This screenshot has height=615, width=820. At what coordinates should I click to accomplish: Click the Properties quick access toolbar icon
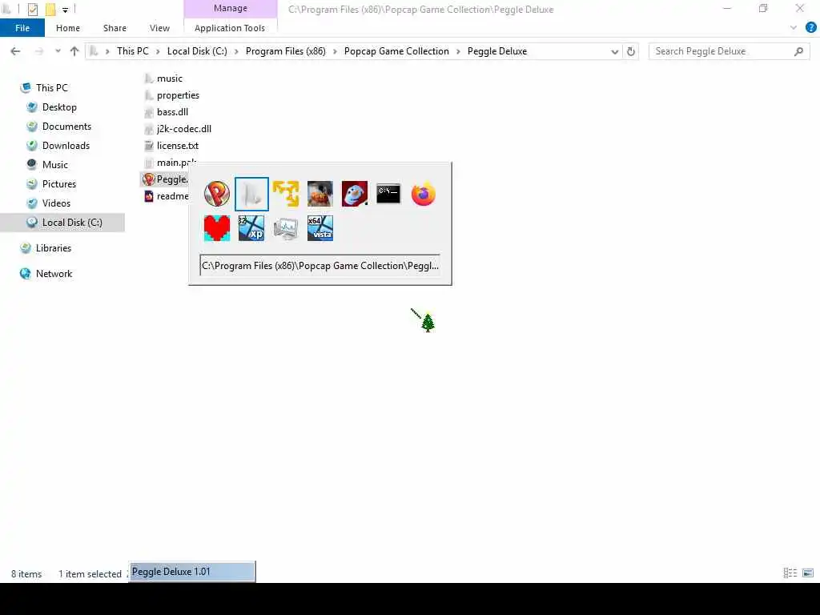(x=32, y=9)
